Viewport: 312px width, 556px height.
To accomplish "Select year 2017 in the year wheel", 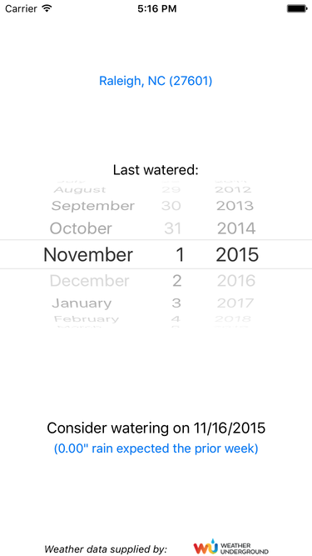I will pos(235,303).
